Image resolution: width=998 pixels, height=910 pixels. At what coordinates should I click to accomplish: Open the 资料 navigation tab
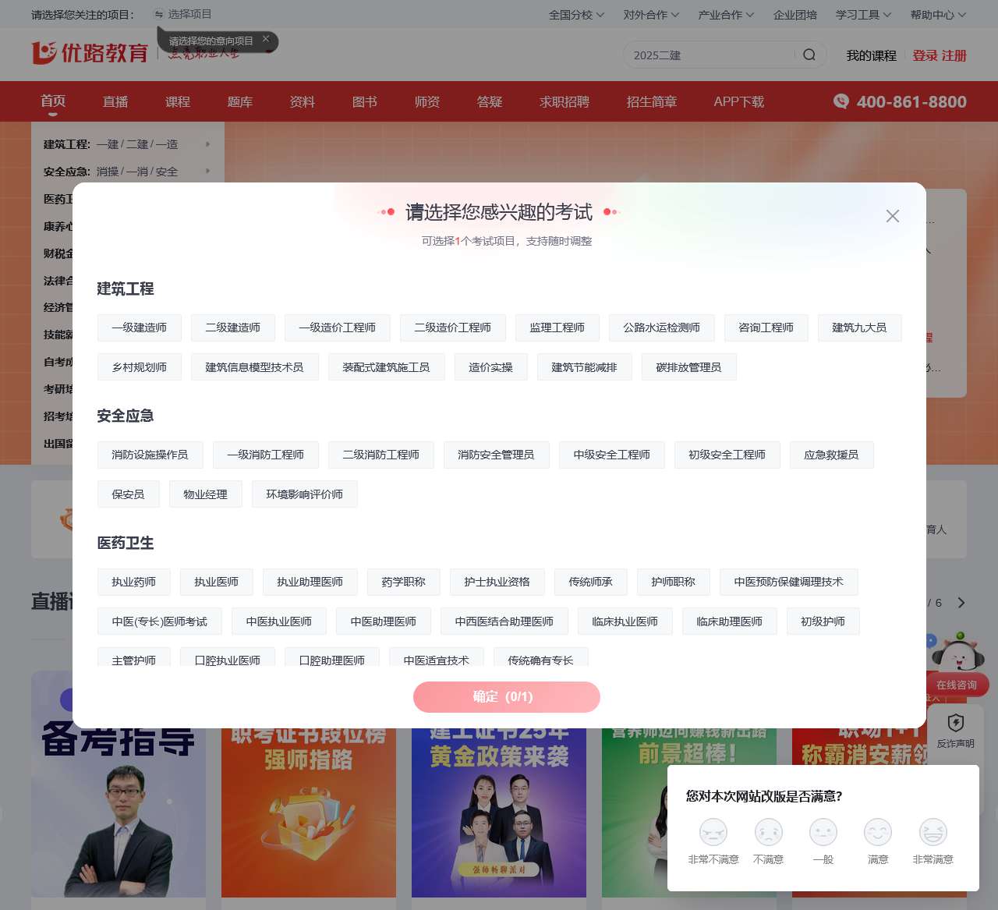coord(303,101)
